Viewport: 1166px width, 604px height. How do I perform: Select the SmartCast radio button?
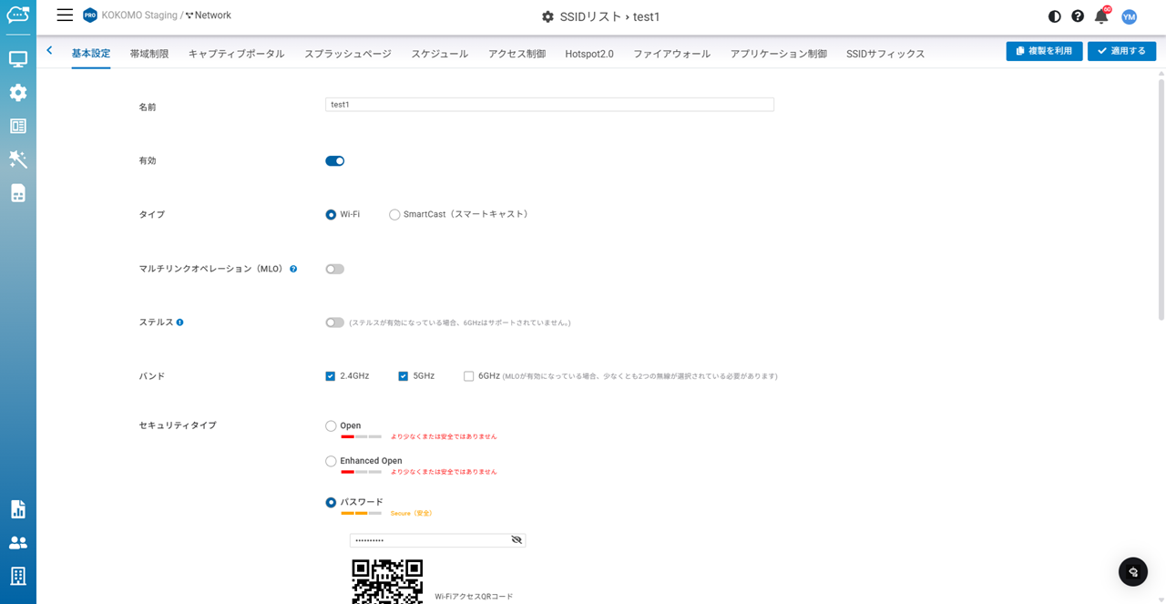(394, 215)
